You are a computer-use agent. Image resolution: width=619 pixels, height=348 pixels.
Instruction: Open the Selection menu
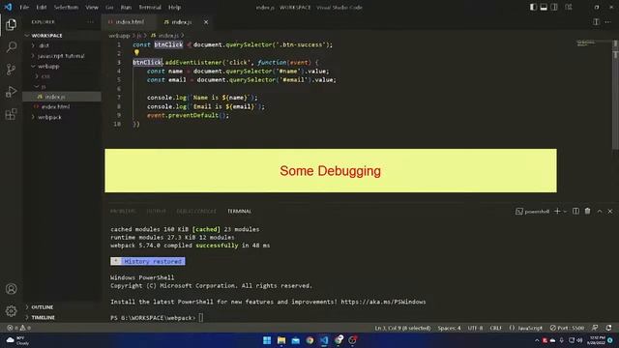tap(66, 7)
